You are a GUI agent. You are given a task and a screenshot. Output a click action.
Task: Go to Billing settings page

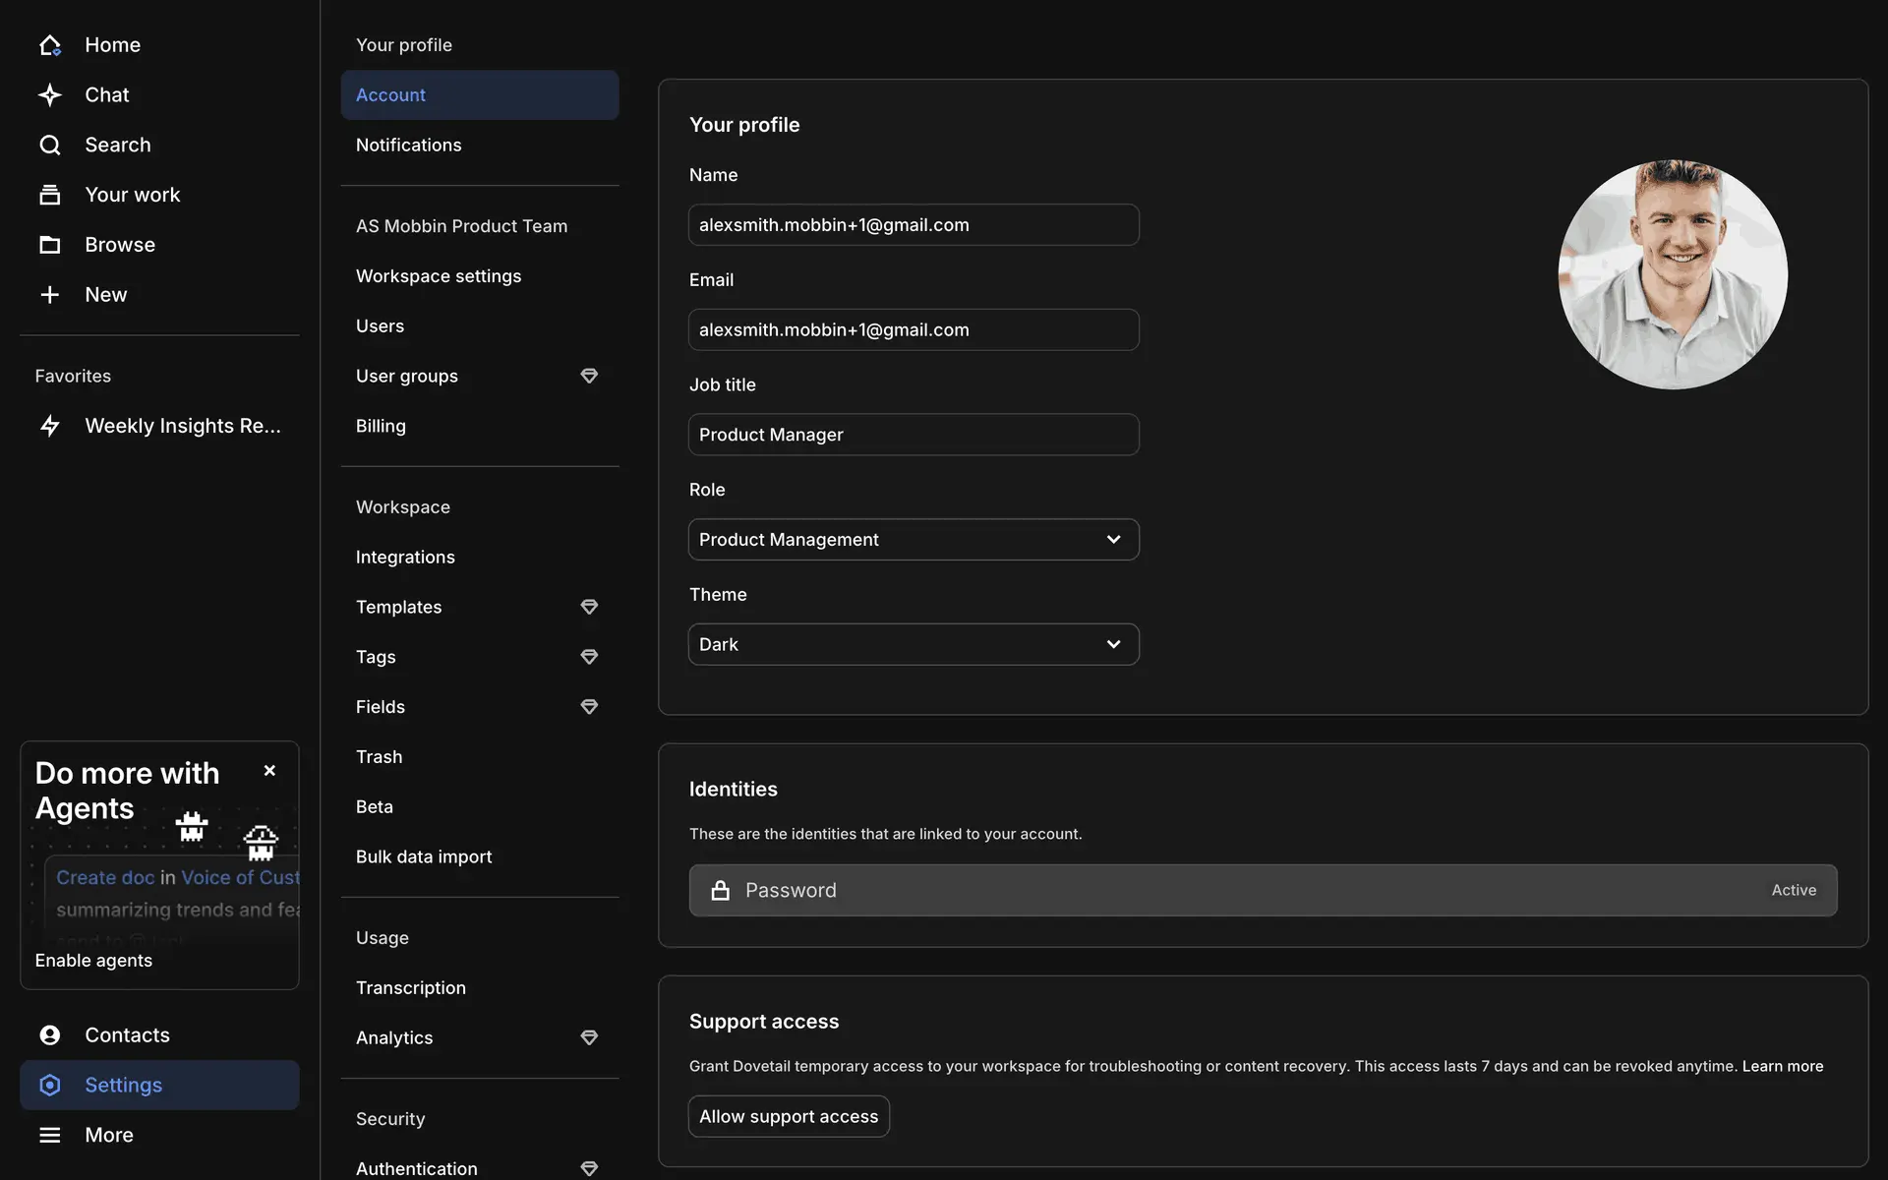tap(381, 426)
